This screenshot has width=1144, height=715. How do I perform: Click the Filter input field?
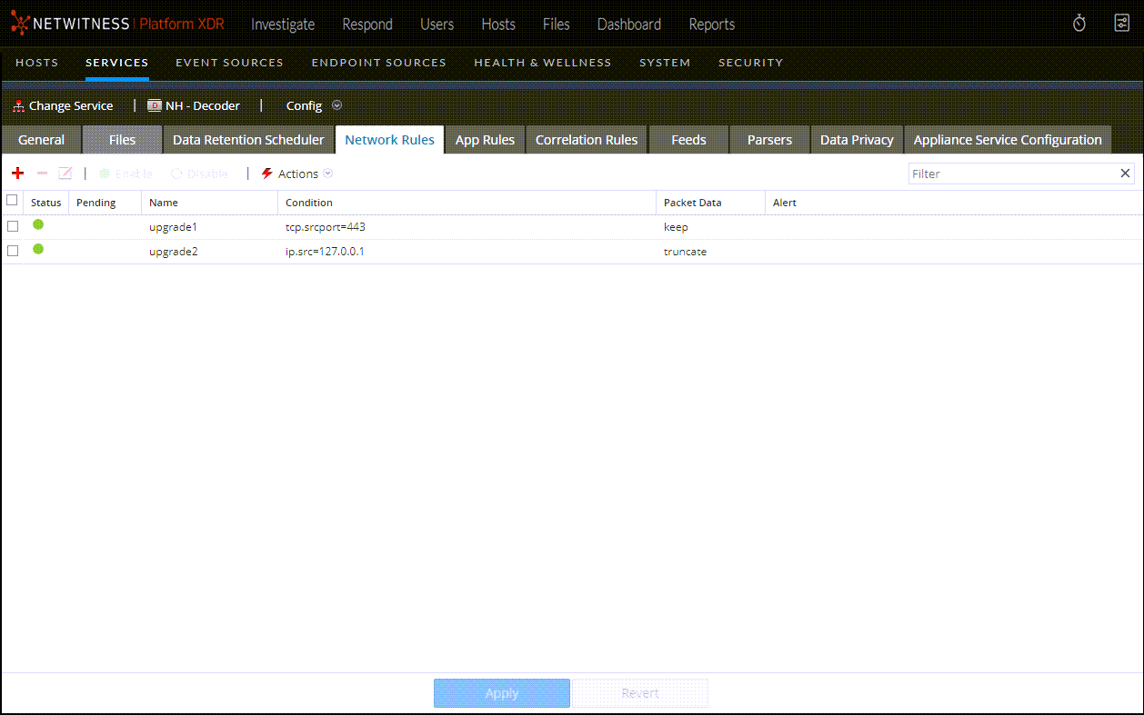pos(1011,174)
